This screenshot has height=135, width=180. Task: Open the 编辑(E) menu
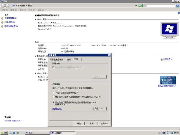(14, 10)
